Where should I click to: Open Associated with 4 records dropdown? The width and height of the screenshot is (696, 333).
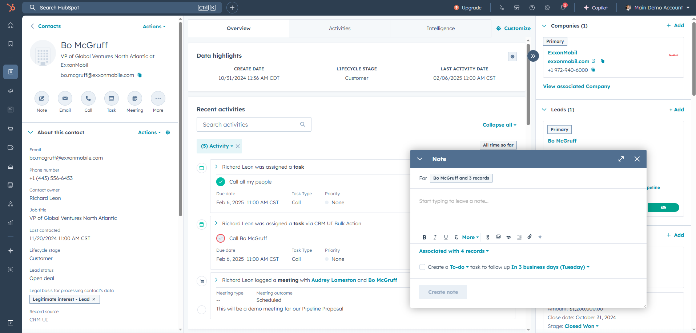[x=454, y=251]
